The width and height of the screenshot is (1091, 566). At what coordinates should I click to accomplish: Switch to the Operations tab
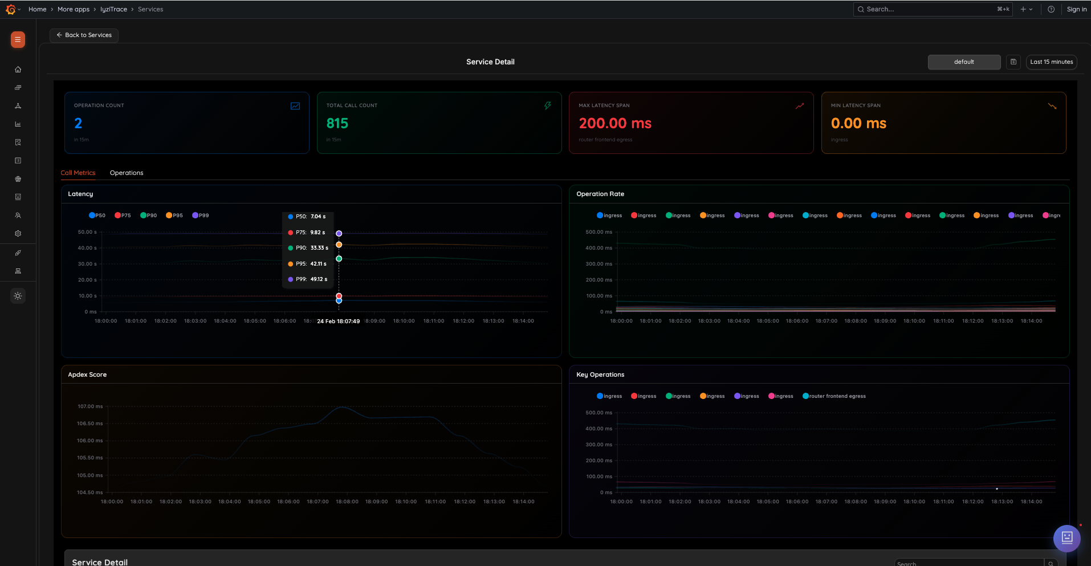[126, 173]
